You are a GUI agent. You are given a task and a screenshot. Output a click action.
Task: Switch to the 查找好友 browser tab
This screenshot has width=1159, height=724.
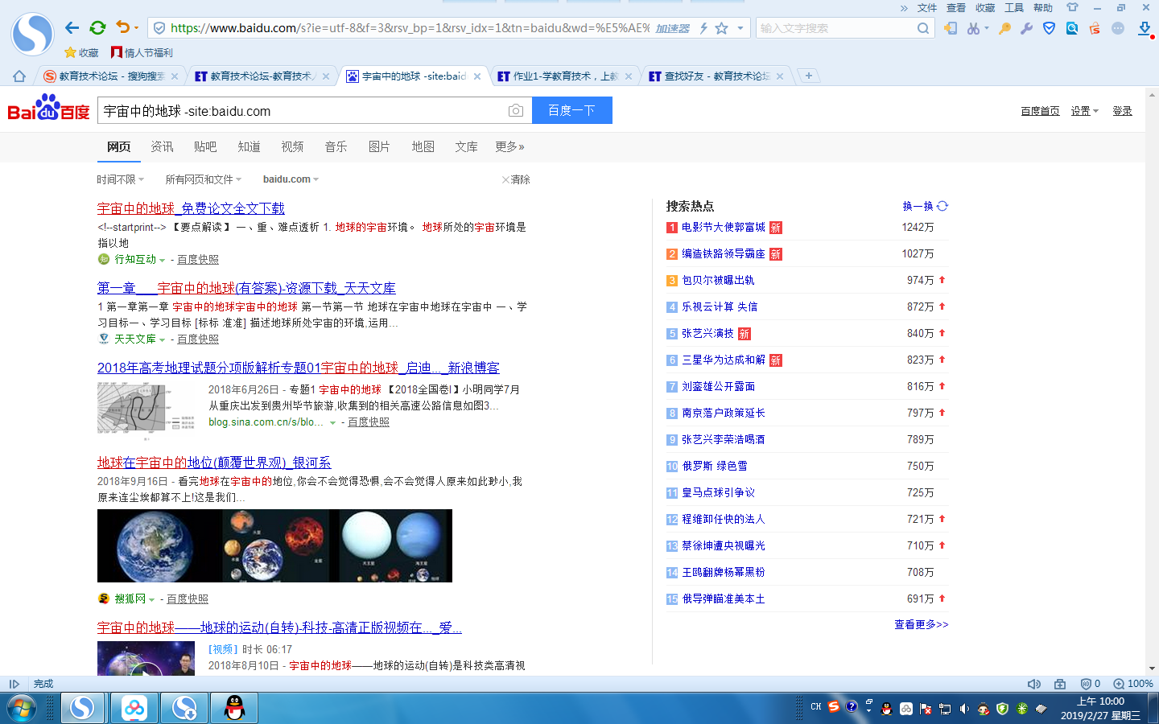coord(717,76)
